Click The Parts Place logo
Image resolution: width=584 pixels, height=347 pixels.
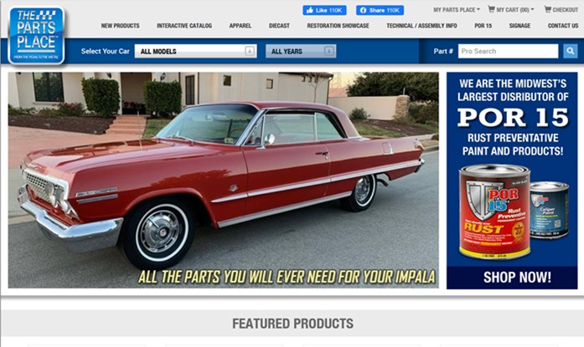(x=36, y=36)
